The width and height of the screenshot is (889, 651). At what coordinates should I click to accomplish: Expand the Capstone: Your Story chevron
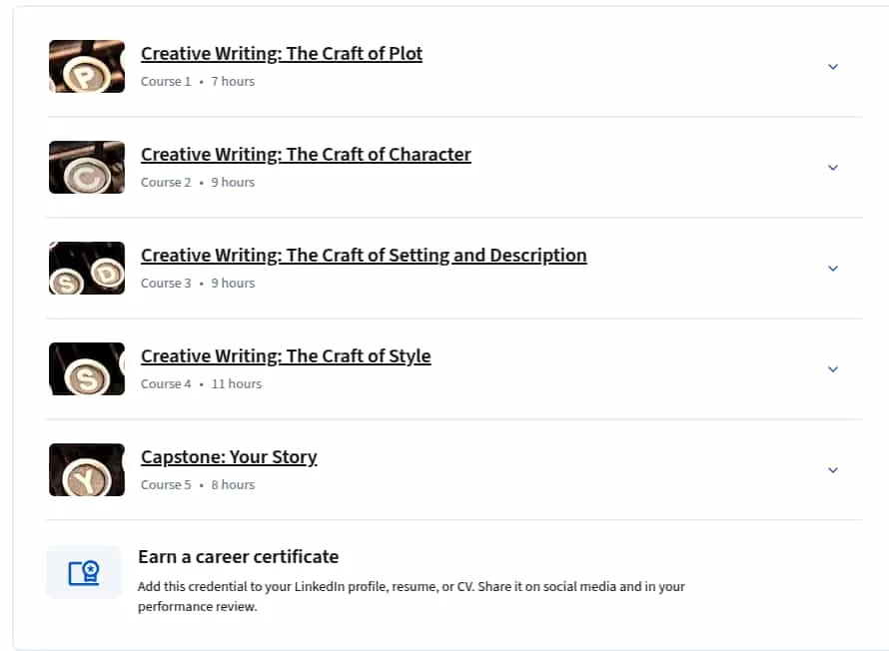(x=832, y=470)
